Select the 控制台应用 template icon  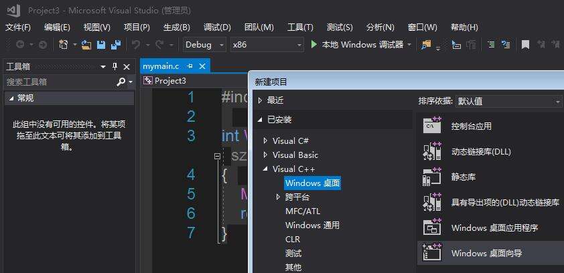click(x=431, y=126)
